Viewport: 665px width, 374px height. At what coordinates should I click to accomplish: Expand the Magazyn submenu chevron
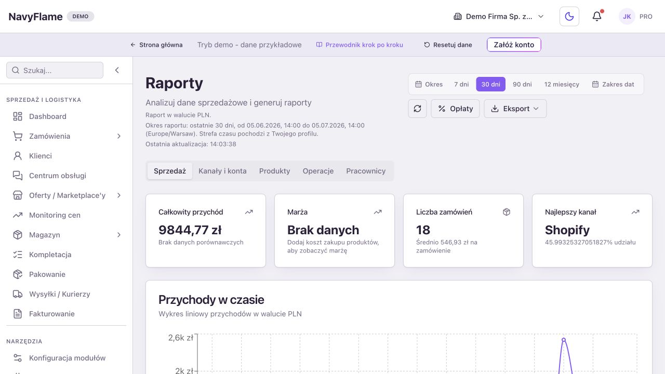pyautogui.click(x=119, y=235)
